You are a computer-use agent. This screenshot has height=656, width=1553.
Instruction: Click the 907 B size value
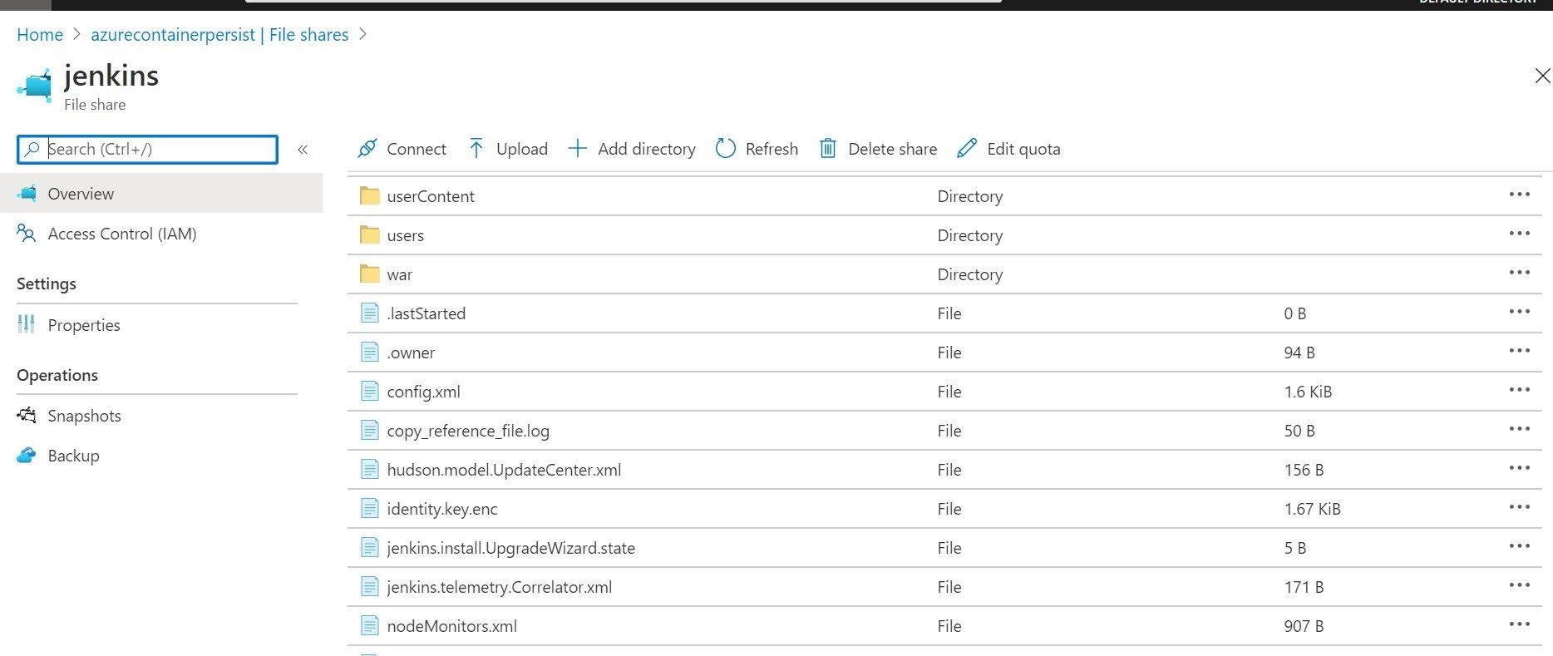(x=1304, y=626)
